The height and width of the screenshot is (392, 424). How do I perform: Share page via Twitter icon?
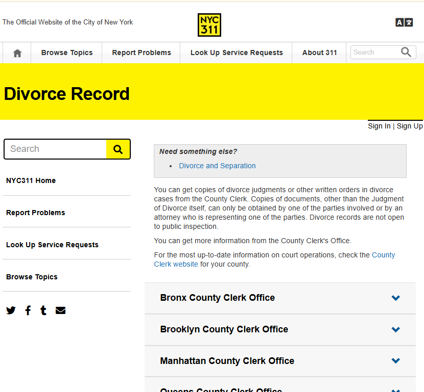11,310
